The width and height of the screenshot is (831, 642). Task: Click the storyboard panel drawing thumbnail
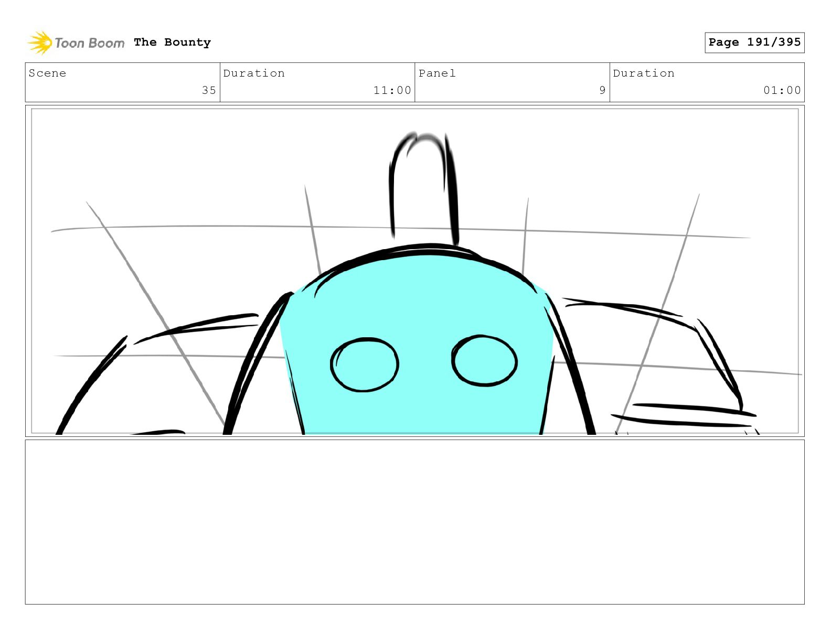(x=415, y=271)
